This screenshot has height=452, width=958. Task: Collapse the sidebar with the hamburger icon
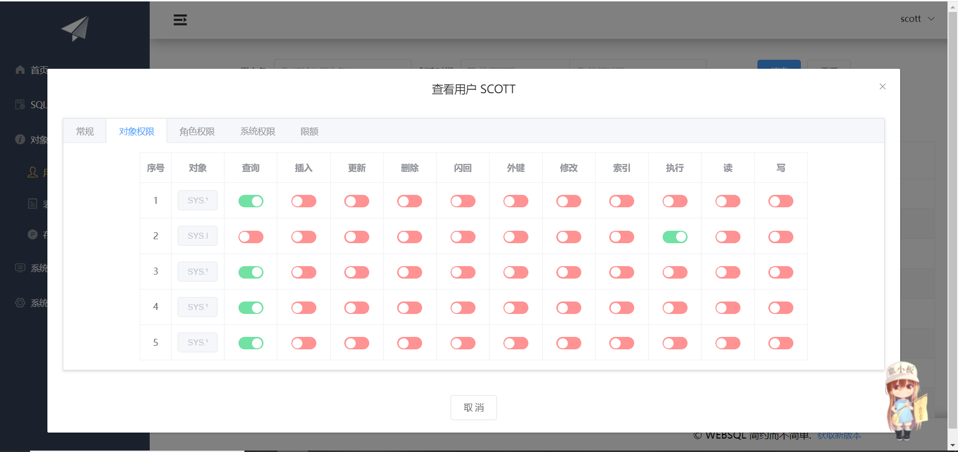click(181, 20)
